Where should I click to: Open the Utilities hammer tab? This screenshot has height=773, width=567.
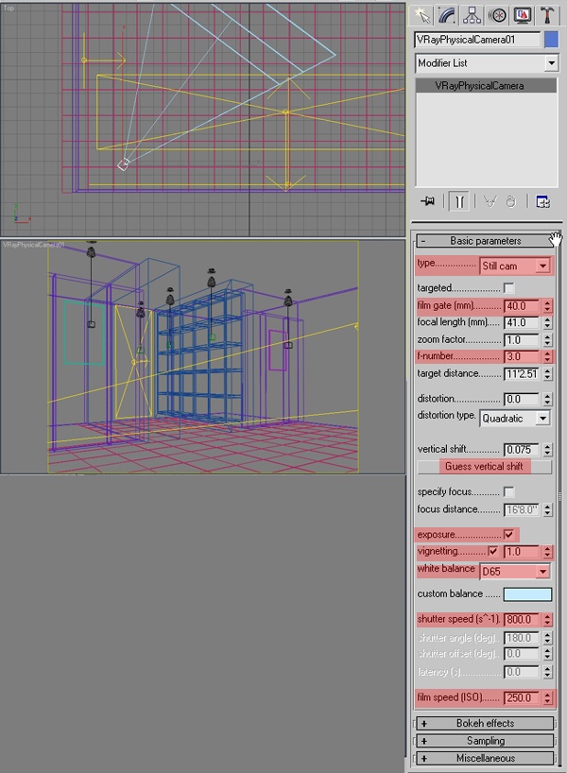coord(546,14)
